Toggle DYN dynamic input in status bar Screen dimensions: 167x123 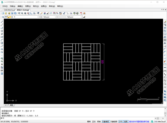[121, 121]
